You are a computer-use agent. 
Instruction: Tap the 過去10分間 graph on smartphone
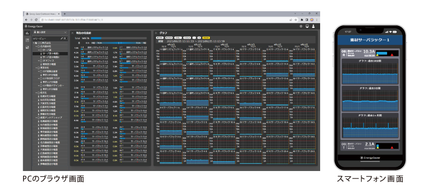point(370,71)
